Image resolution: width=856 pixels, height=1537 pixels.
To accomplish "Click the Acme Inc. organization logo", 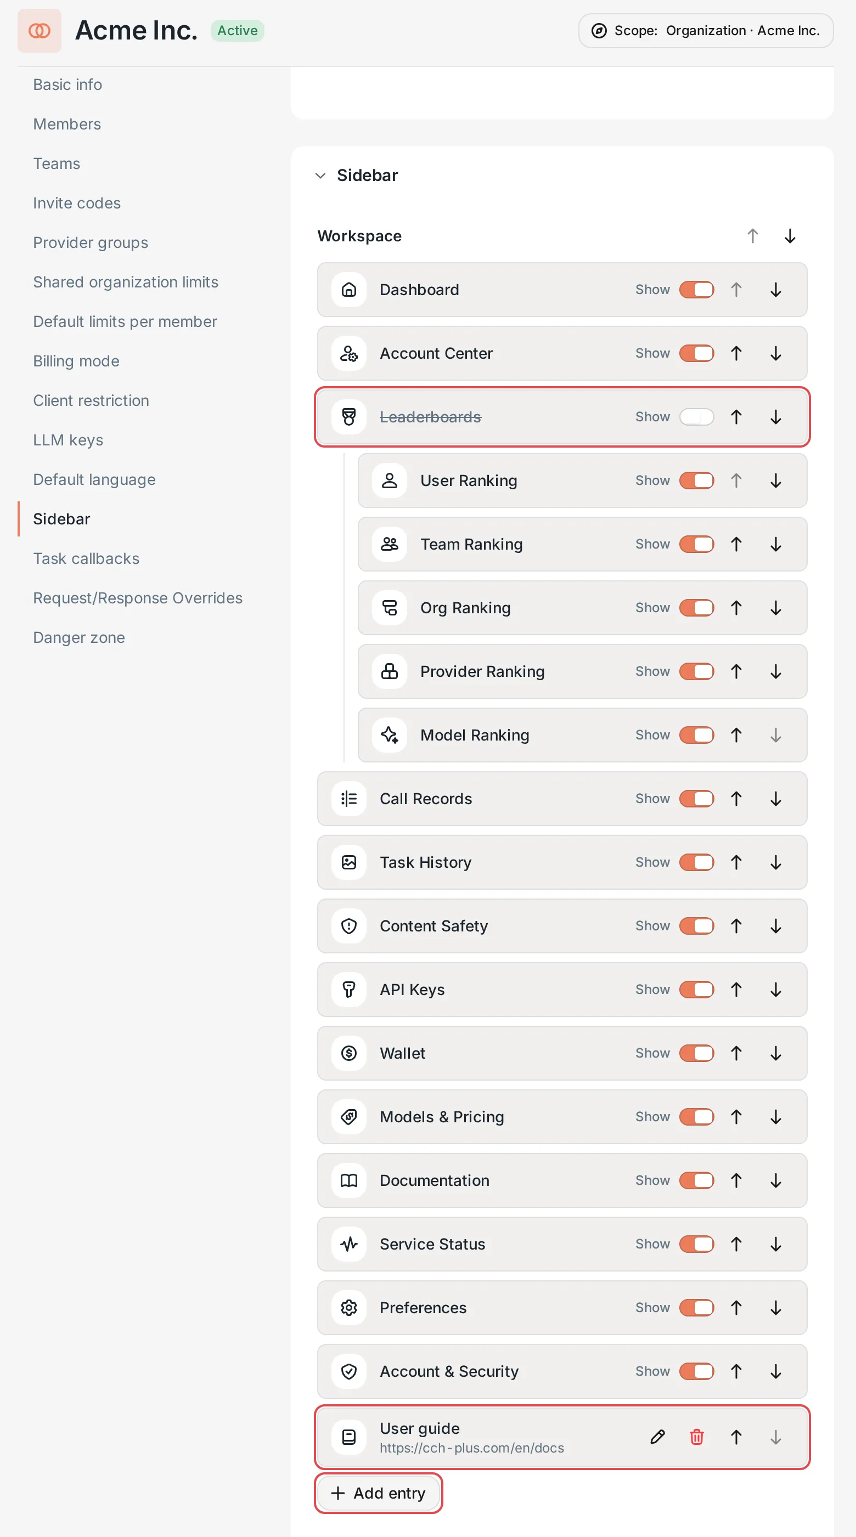I will (40, 30).
